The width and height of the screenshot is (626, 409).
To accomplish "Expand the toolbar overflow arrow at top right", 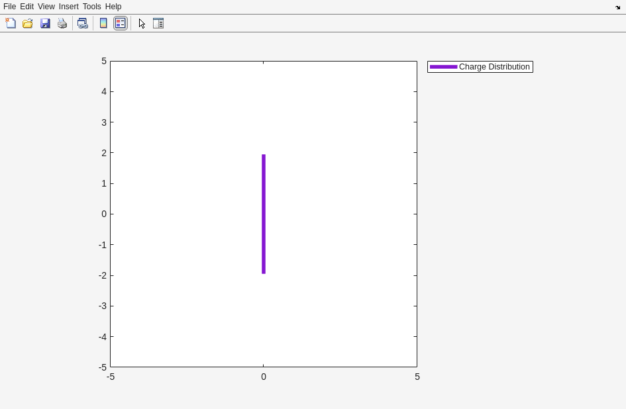I will point(617,7).
